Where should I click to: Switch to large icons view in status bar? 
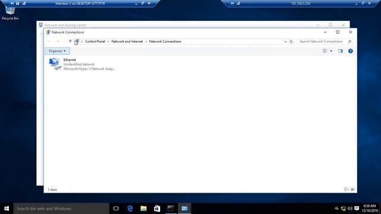coord(353,189)
